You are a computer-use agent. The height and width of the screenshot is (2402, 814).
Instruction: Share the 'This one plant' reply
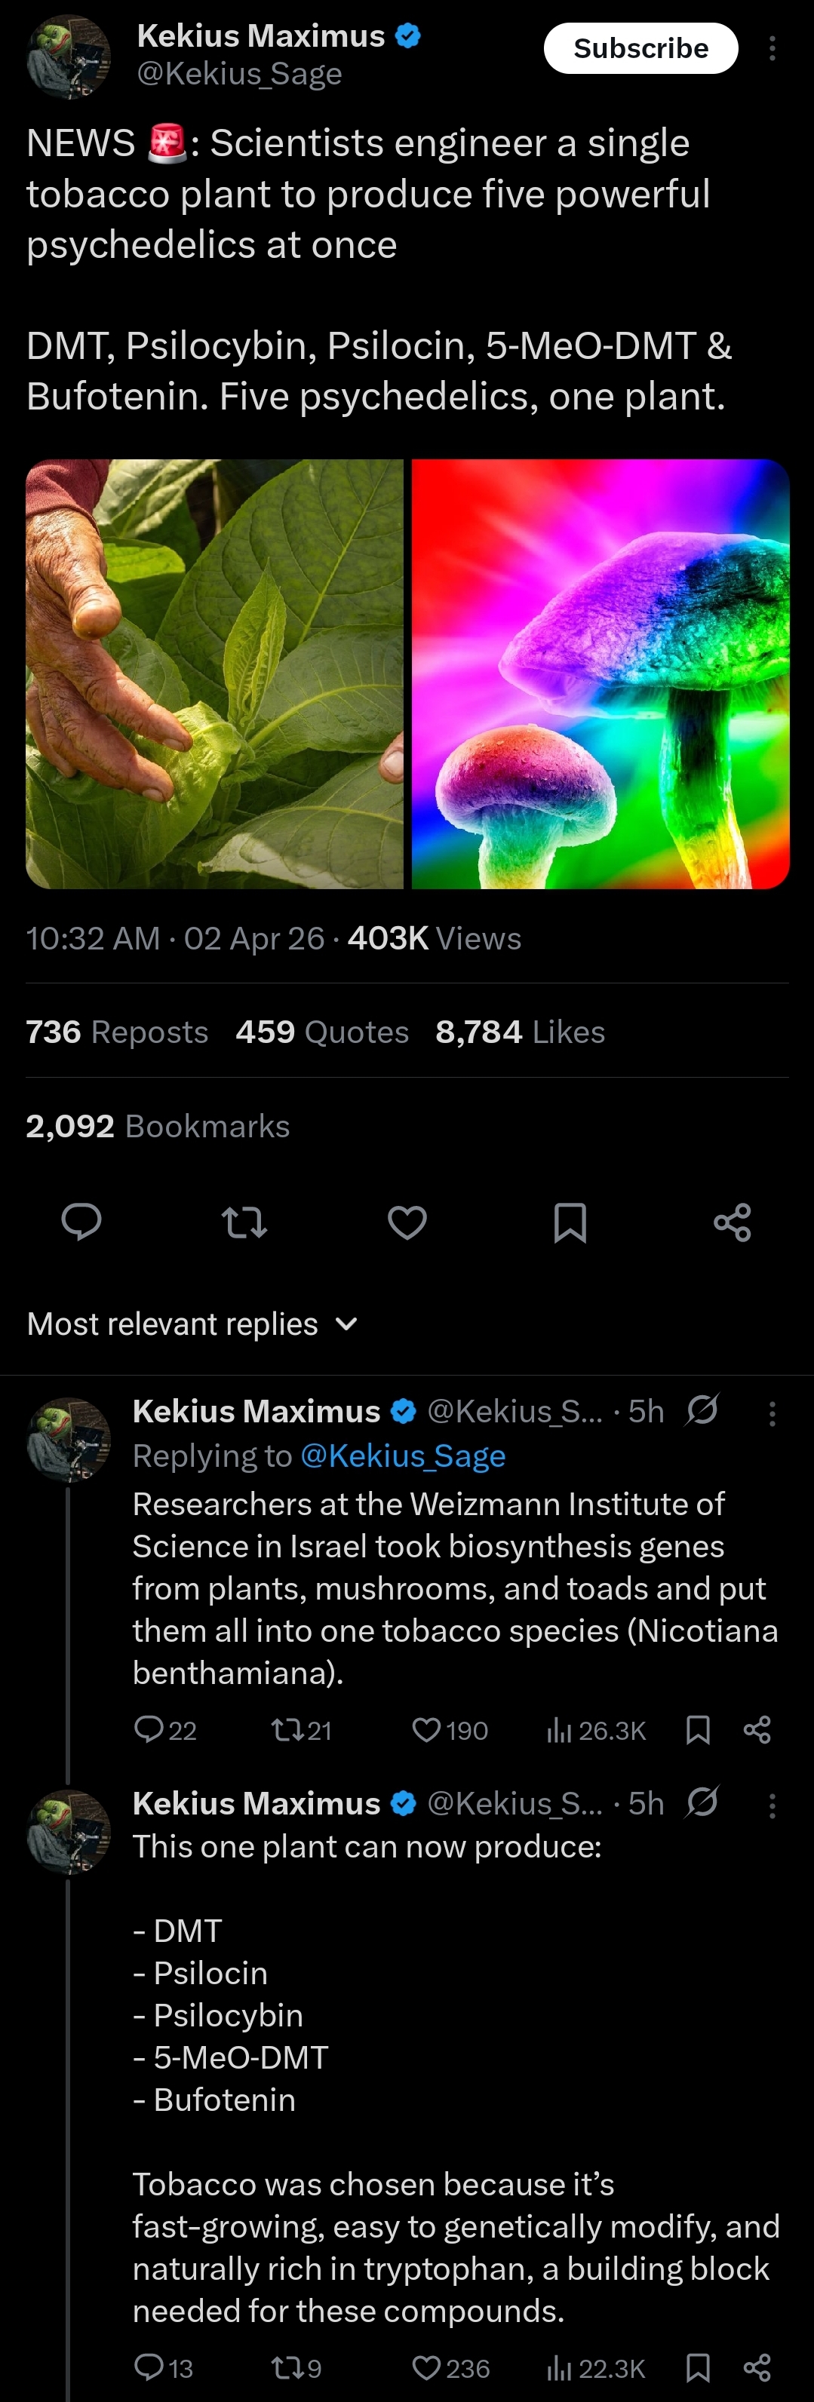[x=757, y=2367]
